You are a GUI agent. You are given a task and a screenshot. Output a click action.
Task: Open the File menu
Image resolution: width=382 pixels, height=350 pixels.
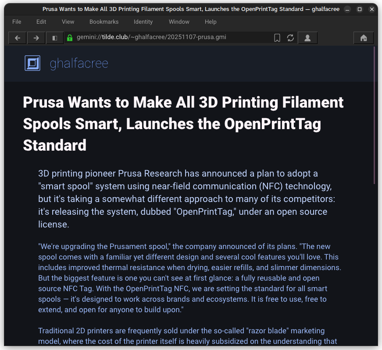pyautogui.click(x=16, y=22)
